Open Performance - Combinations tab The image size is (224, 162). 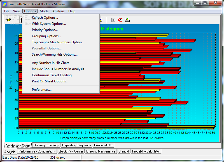pyautogui.click(x=37, y=151)
